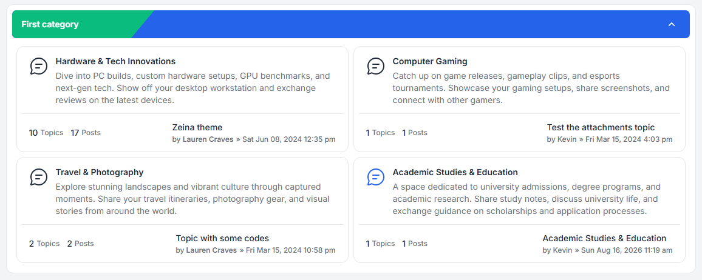Click the 2 Topics count
The image size is (702, 280).
pos(44,244)
